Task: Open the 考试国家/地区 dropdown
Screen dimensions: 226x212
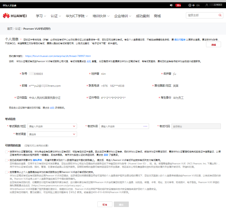Action: click(x=52, y=126)
